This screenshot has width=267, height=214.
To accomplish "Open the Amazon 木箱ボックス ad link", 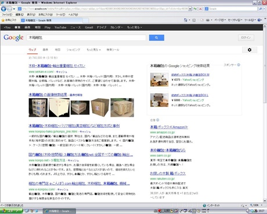I will pyautogui.click(x=169, y=127).
